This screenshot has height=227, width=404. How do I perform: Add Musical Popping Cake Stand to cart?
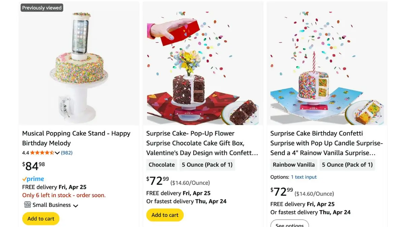[41, 219]
